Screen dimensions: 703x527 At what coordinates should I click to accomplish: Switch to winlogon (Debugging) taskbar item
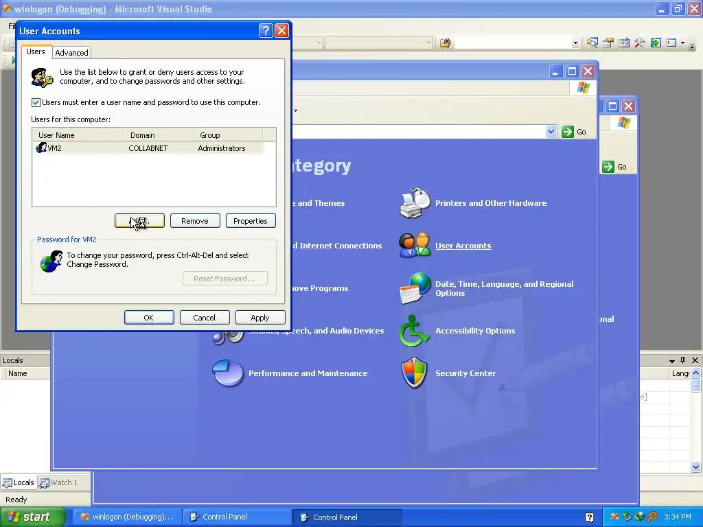coord(127,517)
